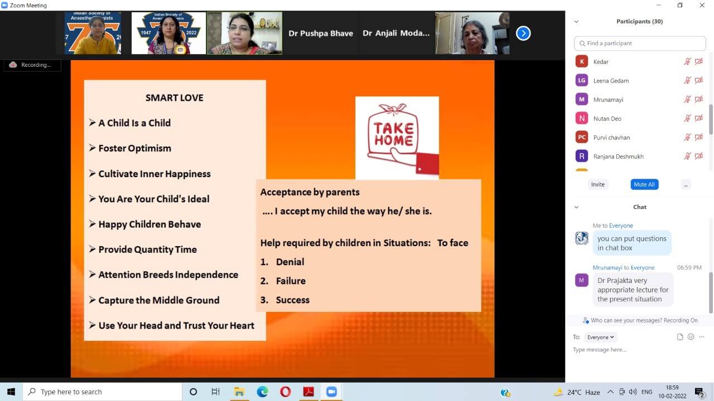Click the file attachment icon in chat

[679, 337]
